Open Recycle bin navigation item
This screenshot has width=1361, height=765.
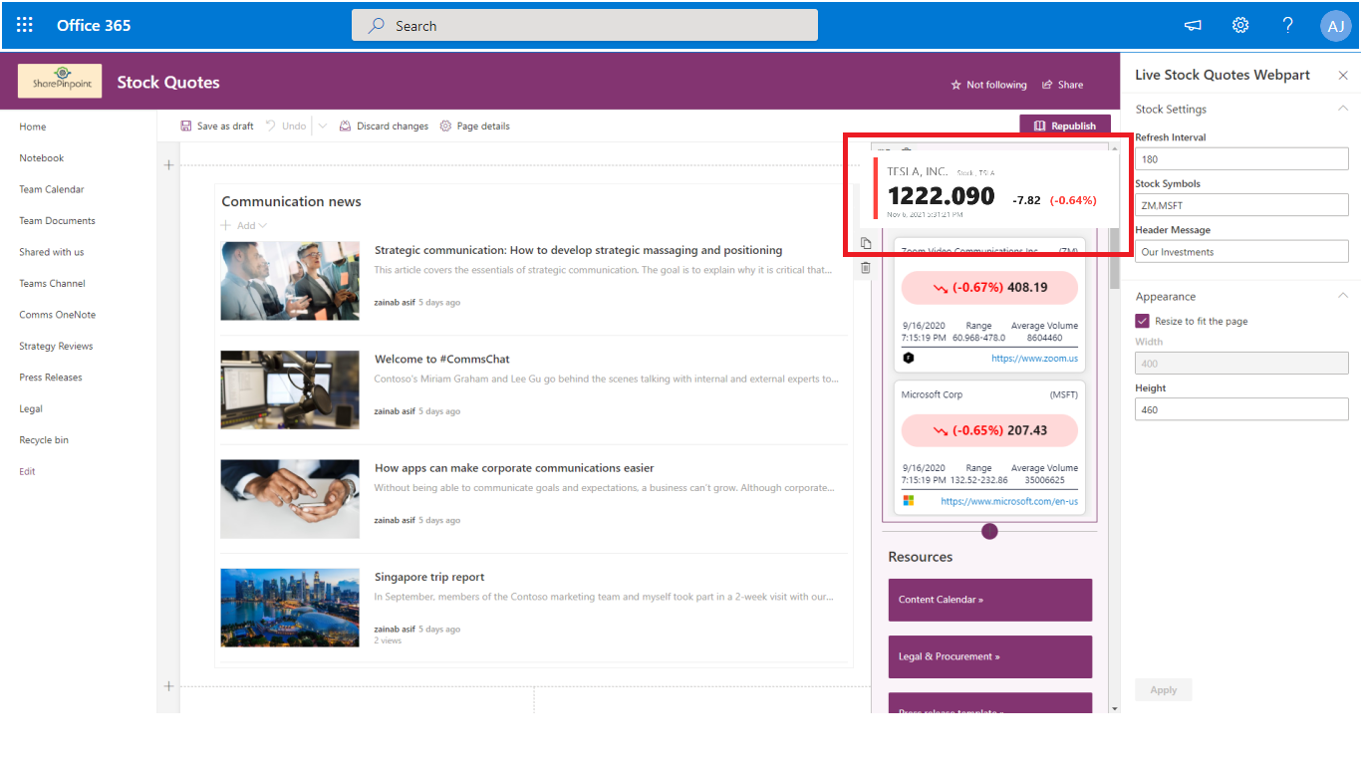click(44, 440)
